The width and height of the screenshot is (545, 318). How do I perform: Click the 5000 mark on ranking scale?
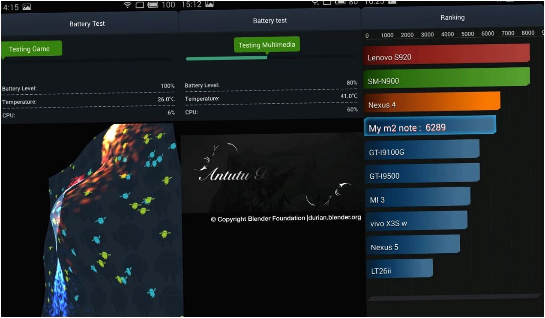coord(467,34)
